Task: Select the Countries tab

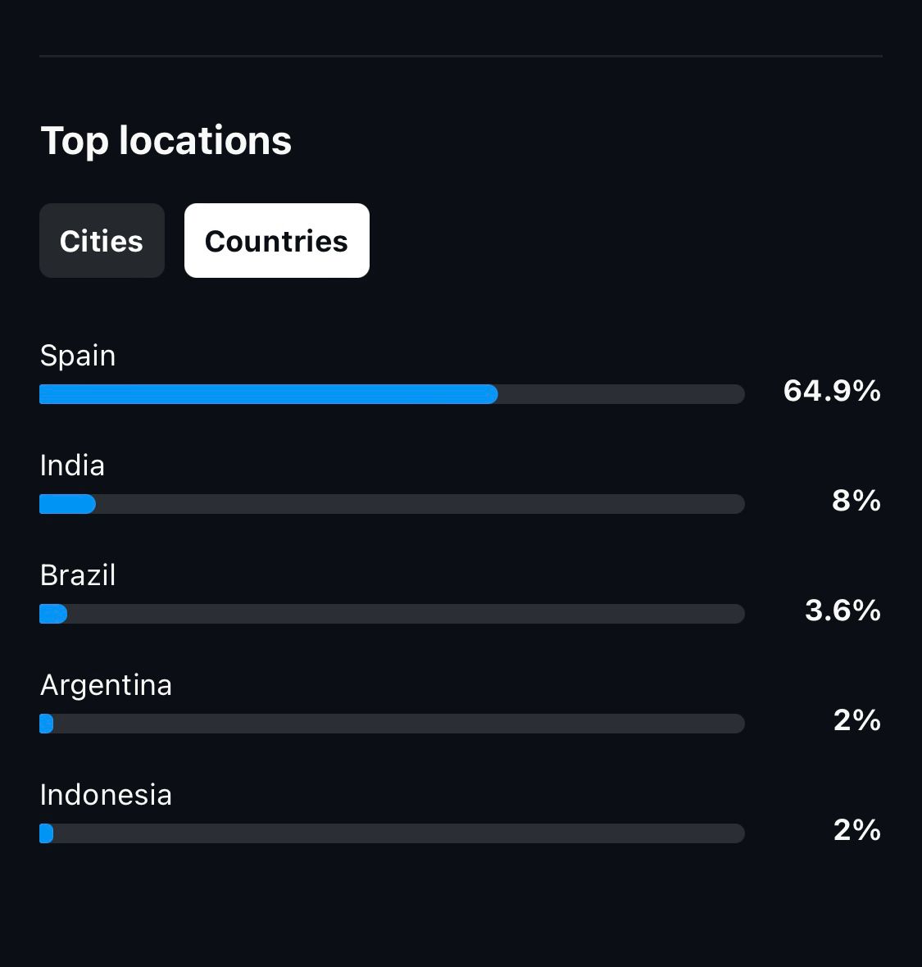Action: 276,241
